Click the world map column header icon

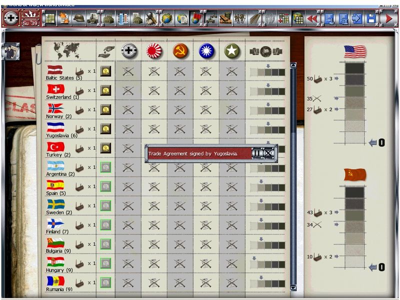[67, 50]
